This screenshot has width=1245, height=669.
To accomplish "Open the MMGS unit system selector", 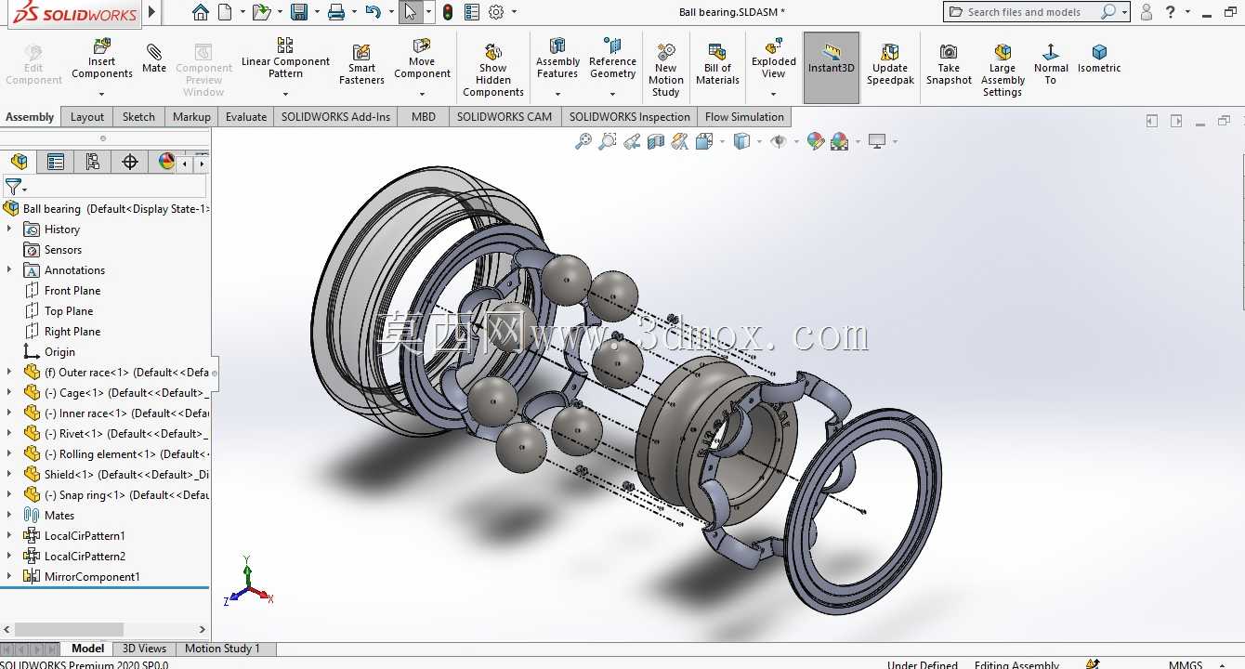I will pos(1186,664).
